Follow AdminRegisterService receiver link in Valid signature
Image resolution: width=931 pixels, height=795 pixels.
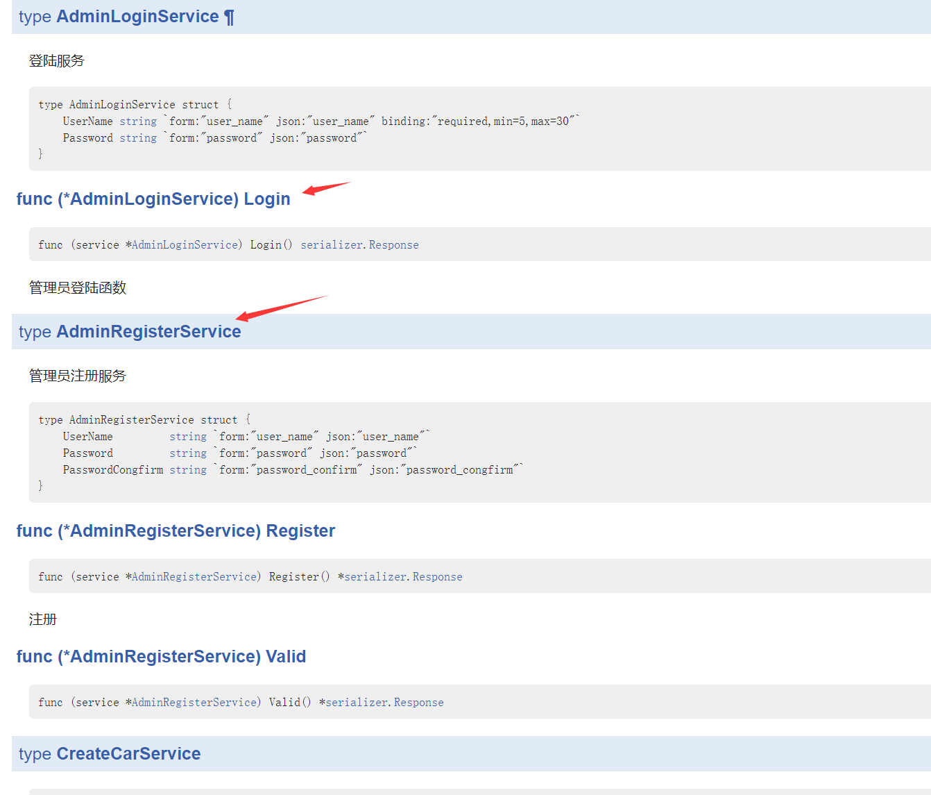[194, 702]
